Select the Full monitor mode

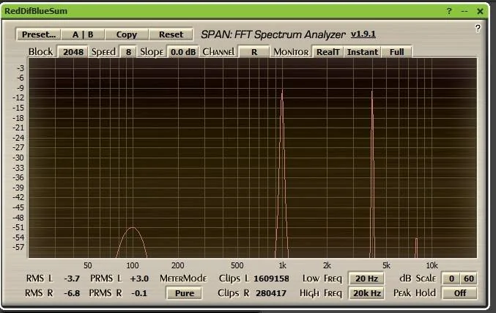pos(396,52)
